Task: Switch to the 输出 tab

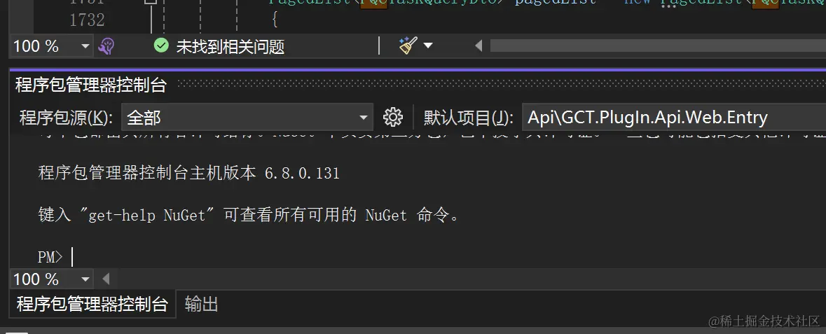Action: tap(202, 304)
